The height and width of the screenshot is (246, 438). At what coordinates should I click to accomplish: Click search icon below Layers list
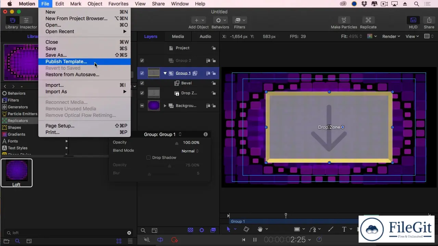coord(143,231)
